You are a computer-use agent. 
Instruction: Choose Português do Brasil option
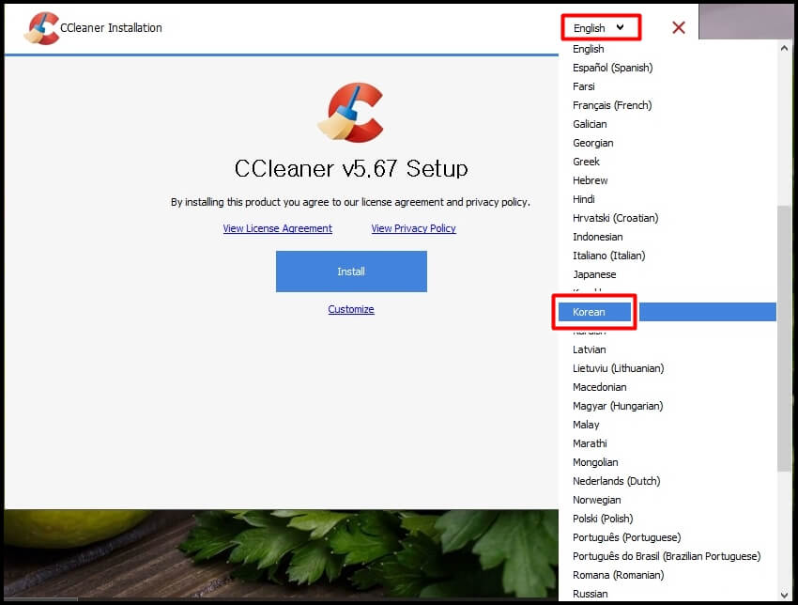tap(668, 557)
